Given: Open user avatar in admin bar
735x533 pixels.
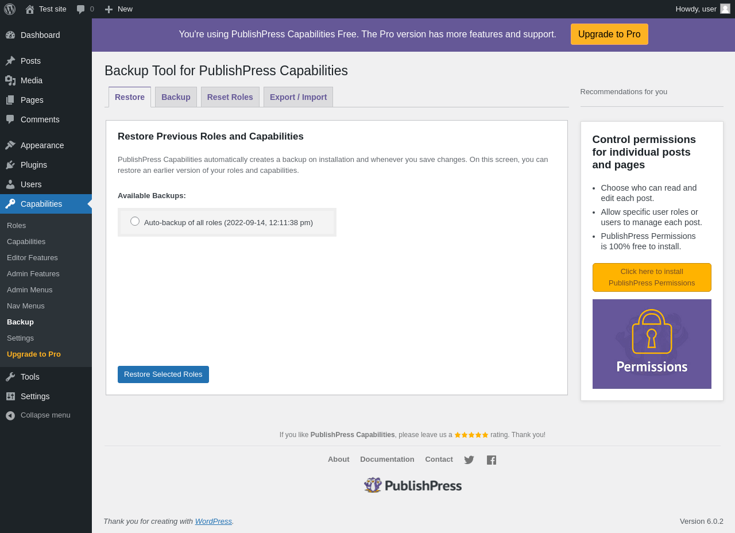Looking at the screenshot, I should point(725,9).
